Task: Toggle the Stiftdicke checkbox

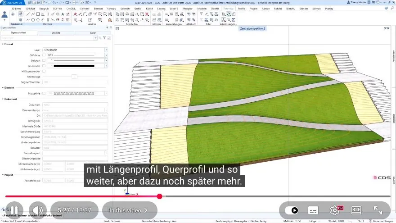Action: [44, 55]
